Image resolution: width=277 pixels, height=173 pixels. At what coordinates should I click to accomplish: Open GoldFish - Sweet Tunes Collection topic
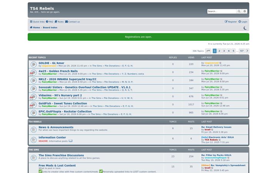click(x=63, y=103)
